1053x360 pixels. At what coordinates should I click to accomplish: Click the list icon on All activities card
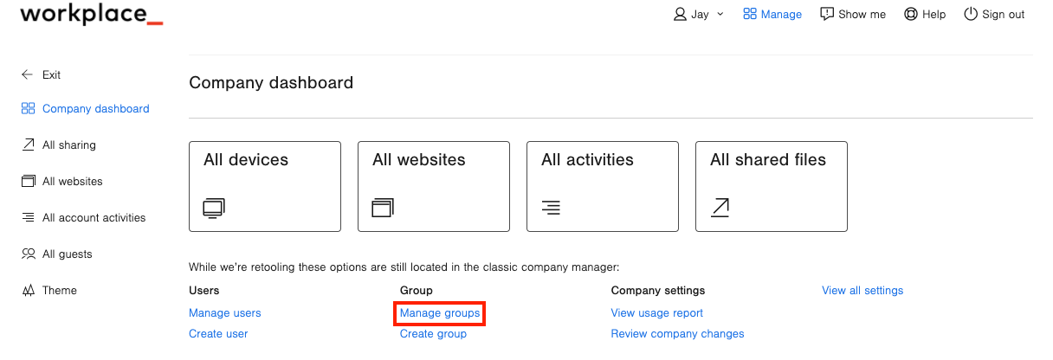point(551,208)
